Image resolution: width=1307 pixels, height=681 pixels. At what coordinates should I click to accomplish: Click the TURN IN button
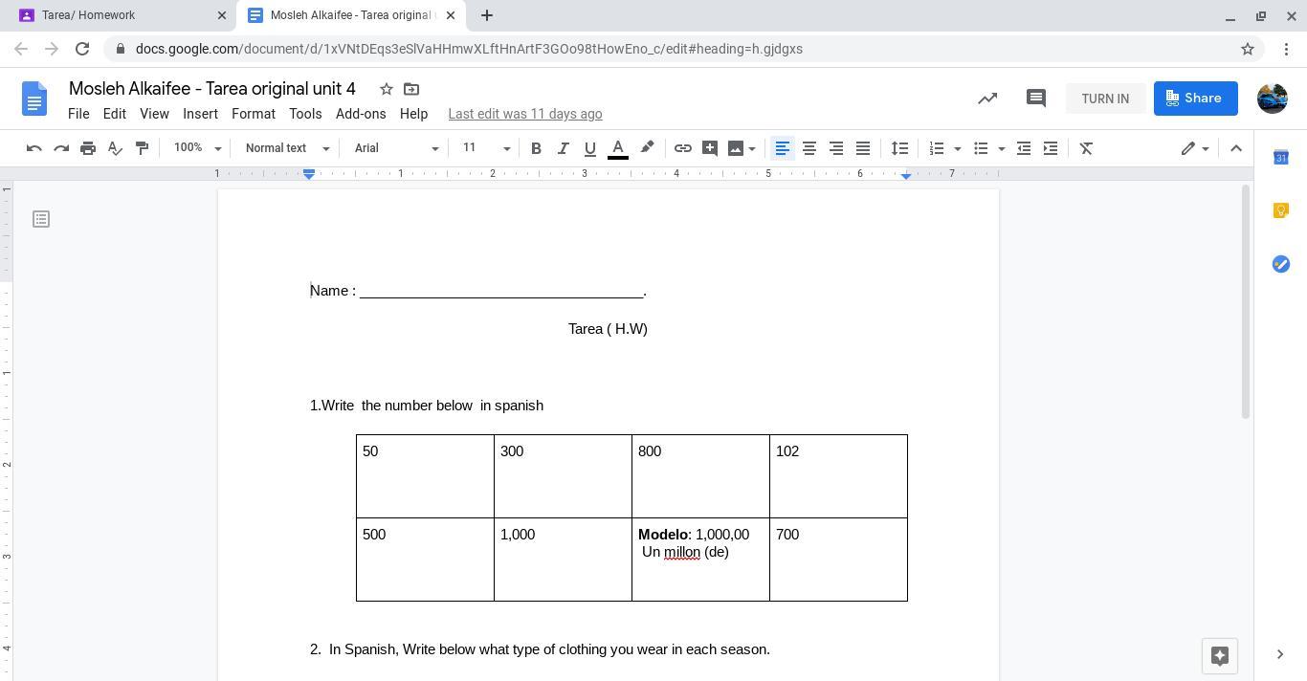tap(1105, 99)
